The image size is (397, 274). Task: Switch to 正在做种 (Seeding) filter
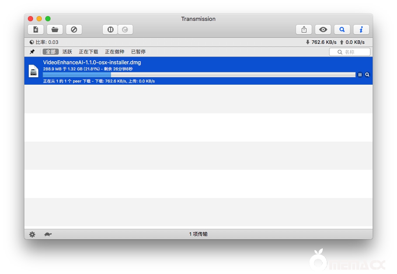pyautogui.click(x=114, y=52)
